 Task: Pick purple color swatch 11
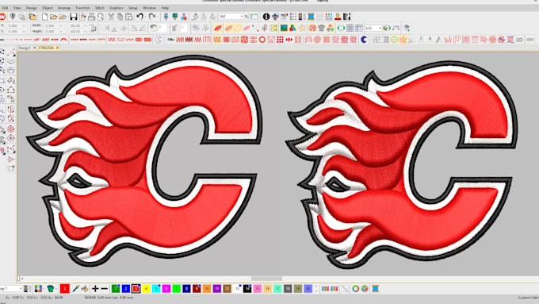[x=217, y=288]
